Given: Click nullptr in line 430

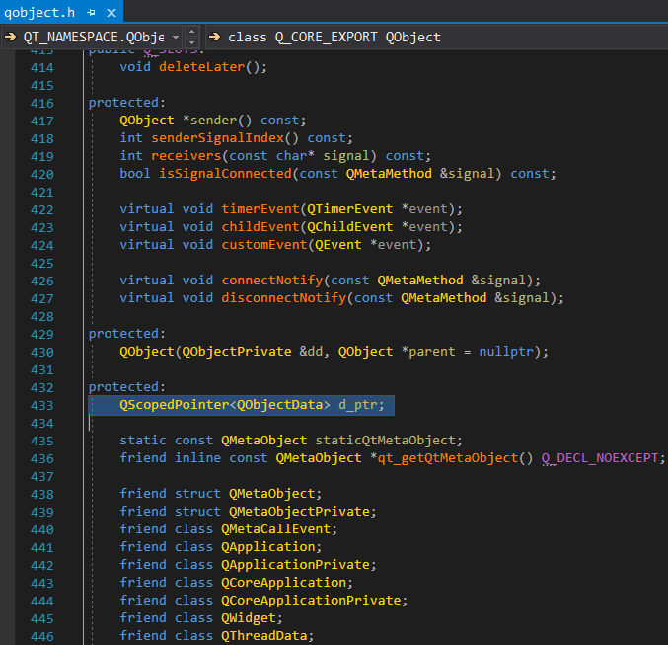Looking at the screenshot, I should (x=506, y=352).
